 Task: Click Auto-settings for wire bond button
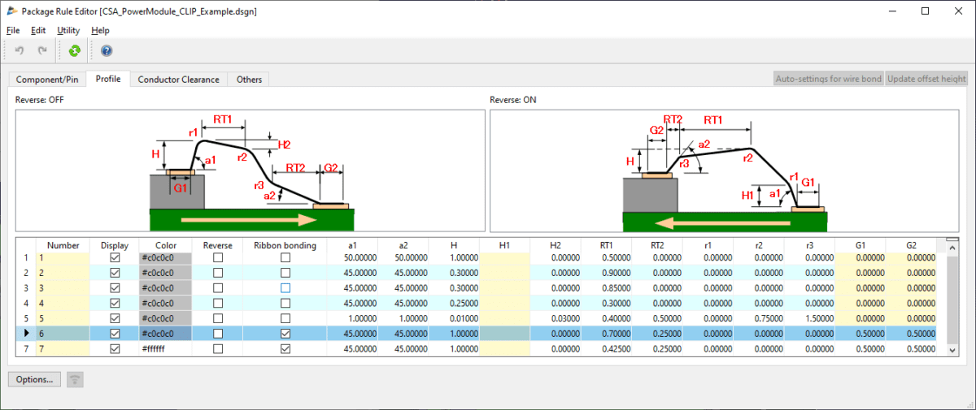(828, 80)
